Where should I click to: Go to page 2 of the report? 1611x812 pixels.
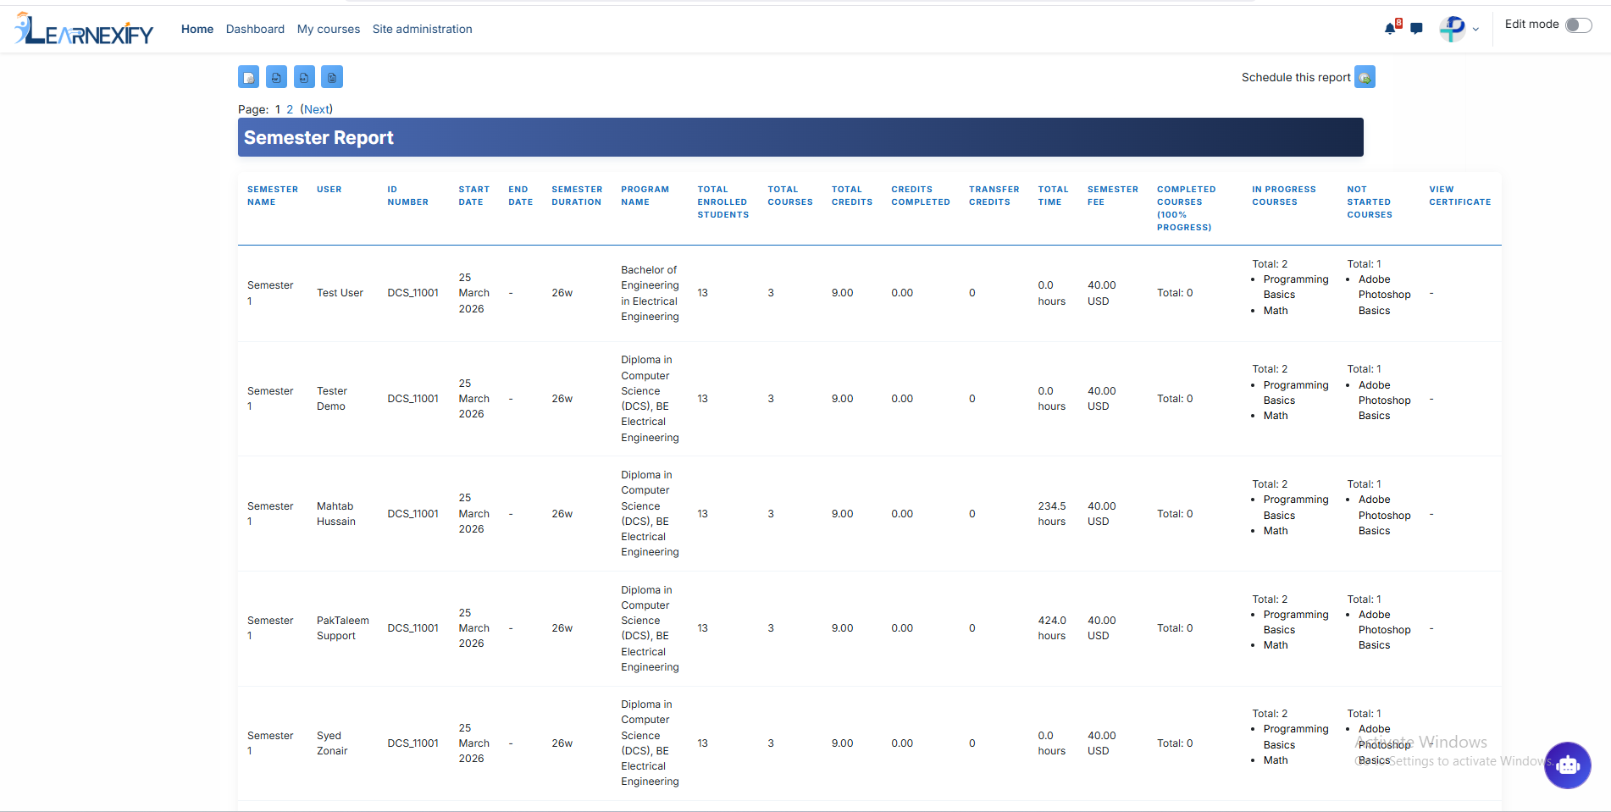tap(290, 109)
